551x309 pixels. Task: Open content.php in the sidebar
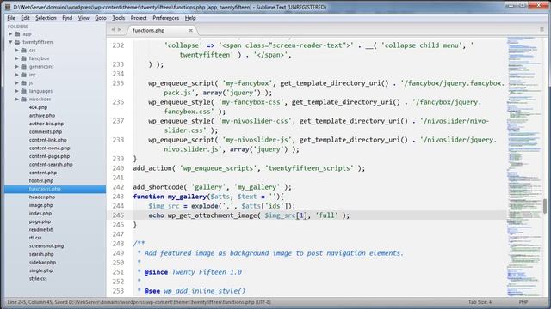(43, 173)
